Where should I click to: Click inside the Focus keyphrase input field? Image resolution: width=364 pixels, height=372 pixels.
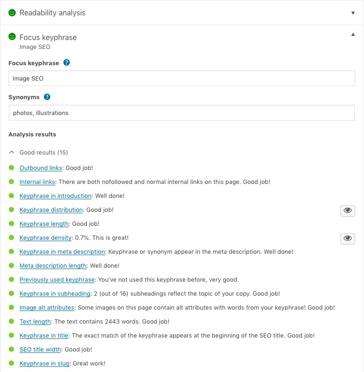coord(181,78)
